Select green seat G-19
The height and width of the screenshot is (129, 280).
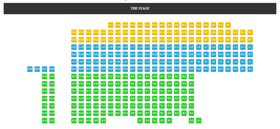(x=45, y=76)
